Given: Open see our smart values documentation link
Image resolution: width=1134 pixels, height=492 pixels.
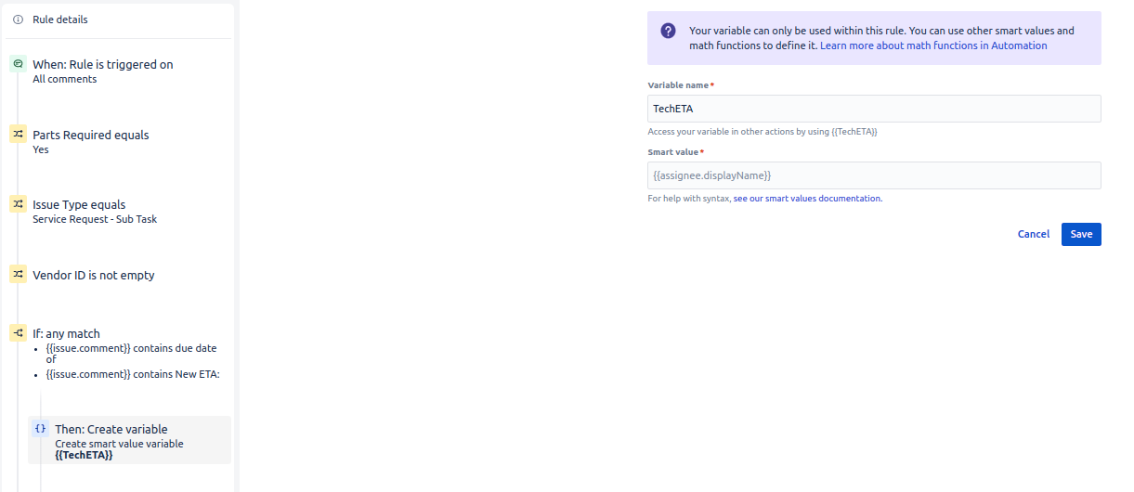Looking at the screenshot, I should [x=807, y=199].
